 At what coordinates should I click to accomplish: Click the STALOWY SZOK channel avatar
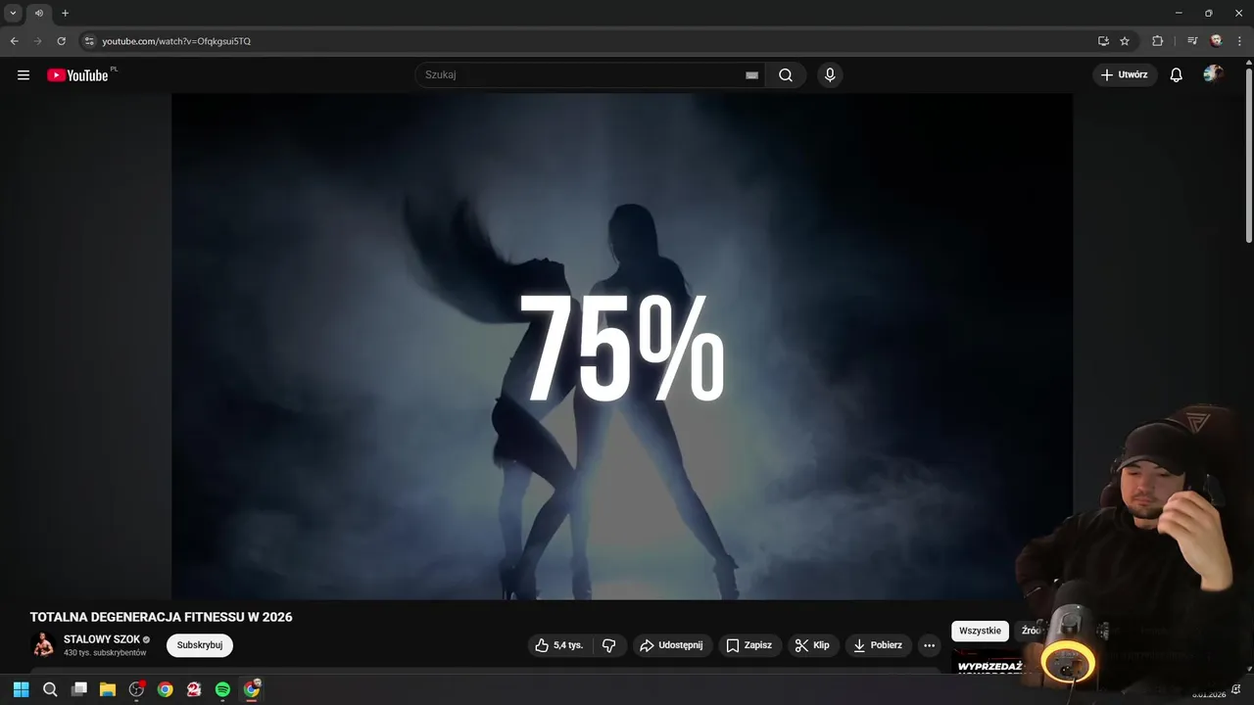(43, 644)
